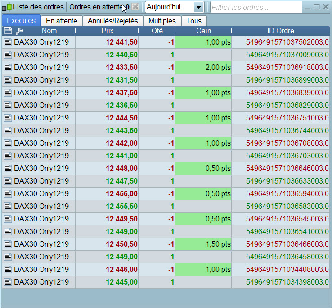Click order ID 5496491571036751003.0
Screen dimensions: 332x308
point(287,118)
